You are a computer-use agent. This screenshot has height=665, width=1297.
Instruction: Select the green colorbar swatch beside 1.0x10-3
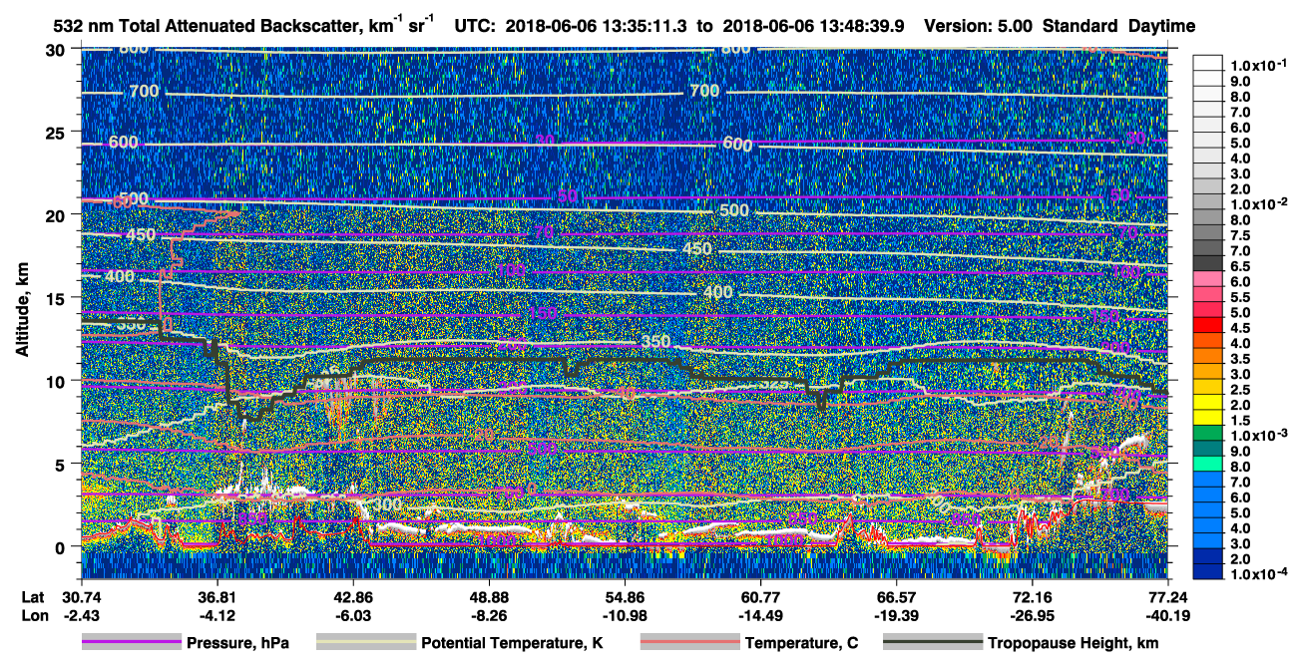coord(1208,435)
